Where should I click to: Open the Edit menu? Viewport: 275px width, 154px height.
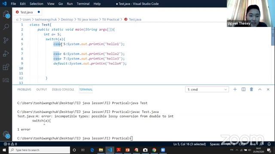tap(23, 4)
